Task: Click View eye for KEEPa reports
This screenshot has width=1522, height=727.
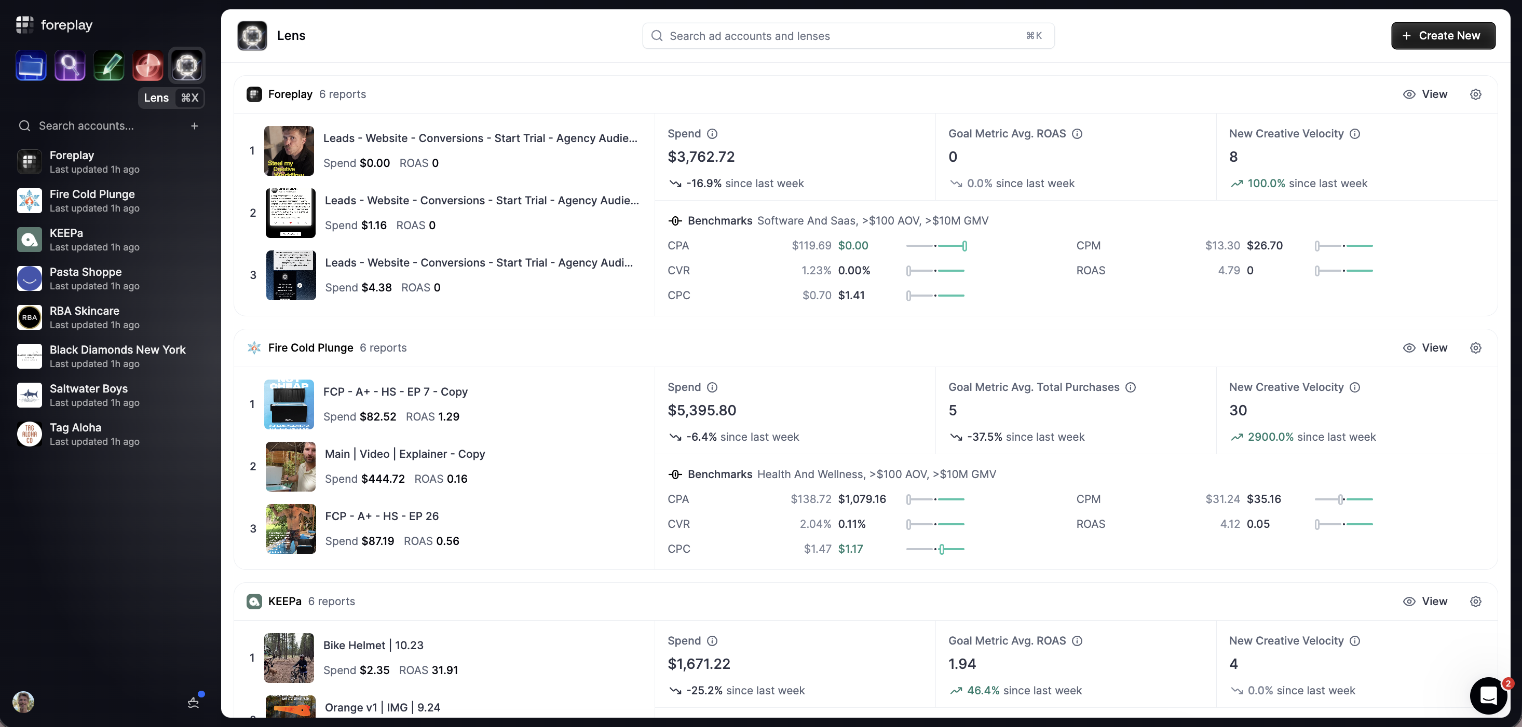Action: pyautogui.click(x=1425, y=602)
